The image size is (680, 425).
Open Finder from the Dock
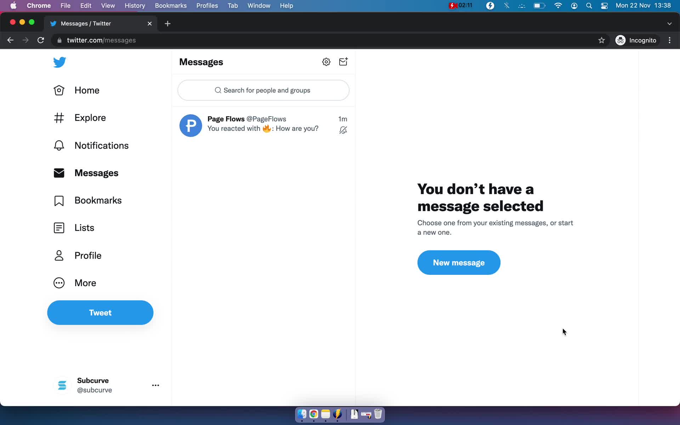(x=302, y=414)
